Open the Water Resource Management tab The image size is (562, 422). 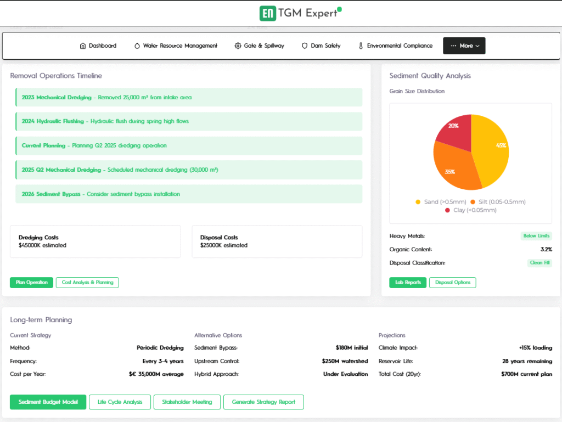pyautogui.click(x=180, y=46)
